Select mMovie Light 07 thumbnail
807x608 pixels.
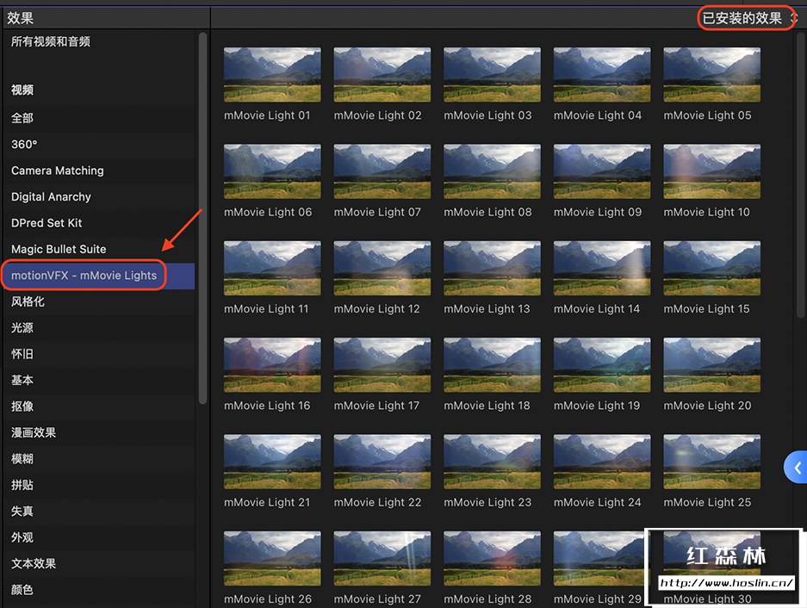point(382,171)
